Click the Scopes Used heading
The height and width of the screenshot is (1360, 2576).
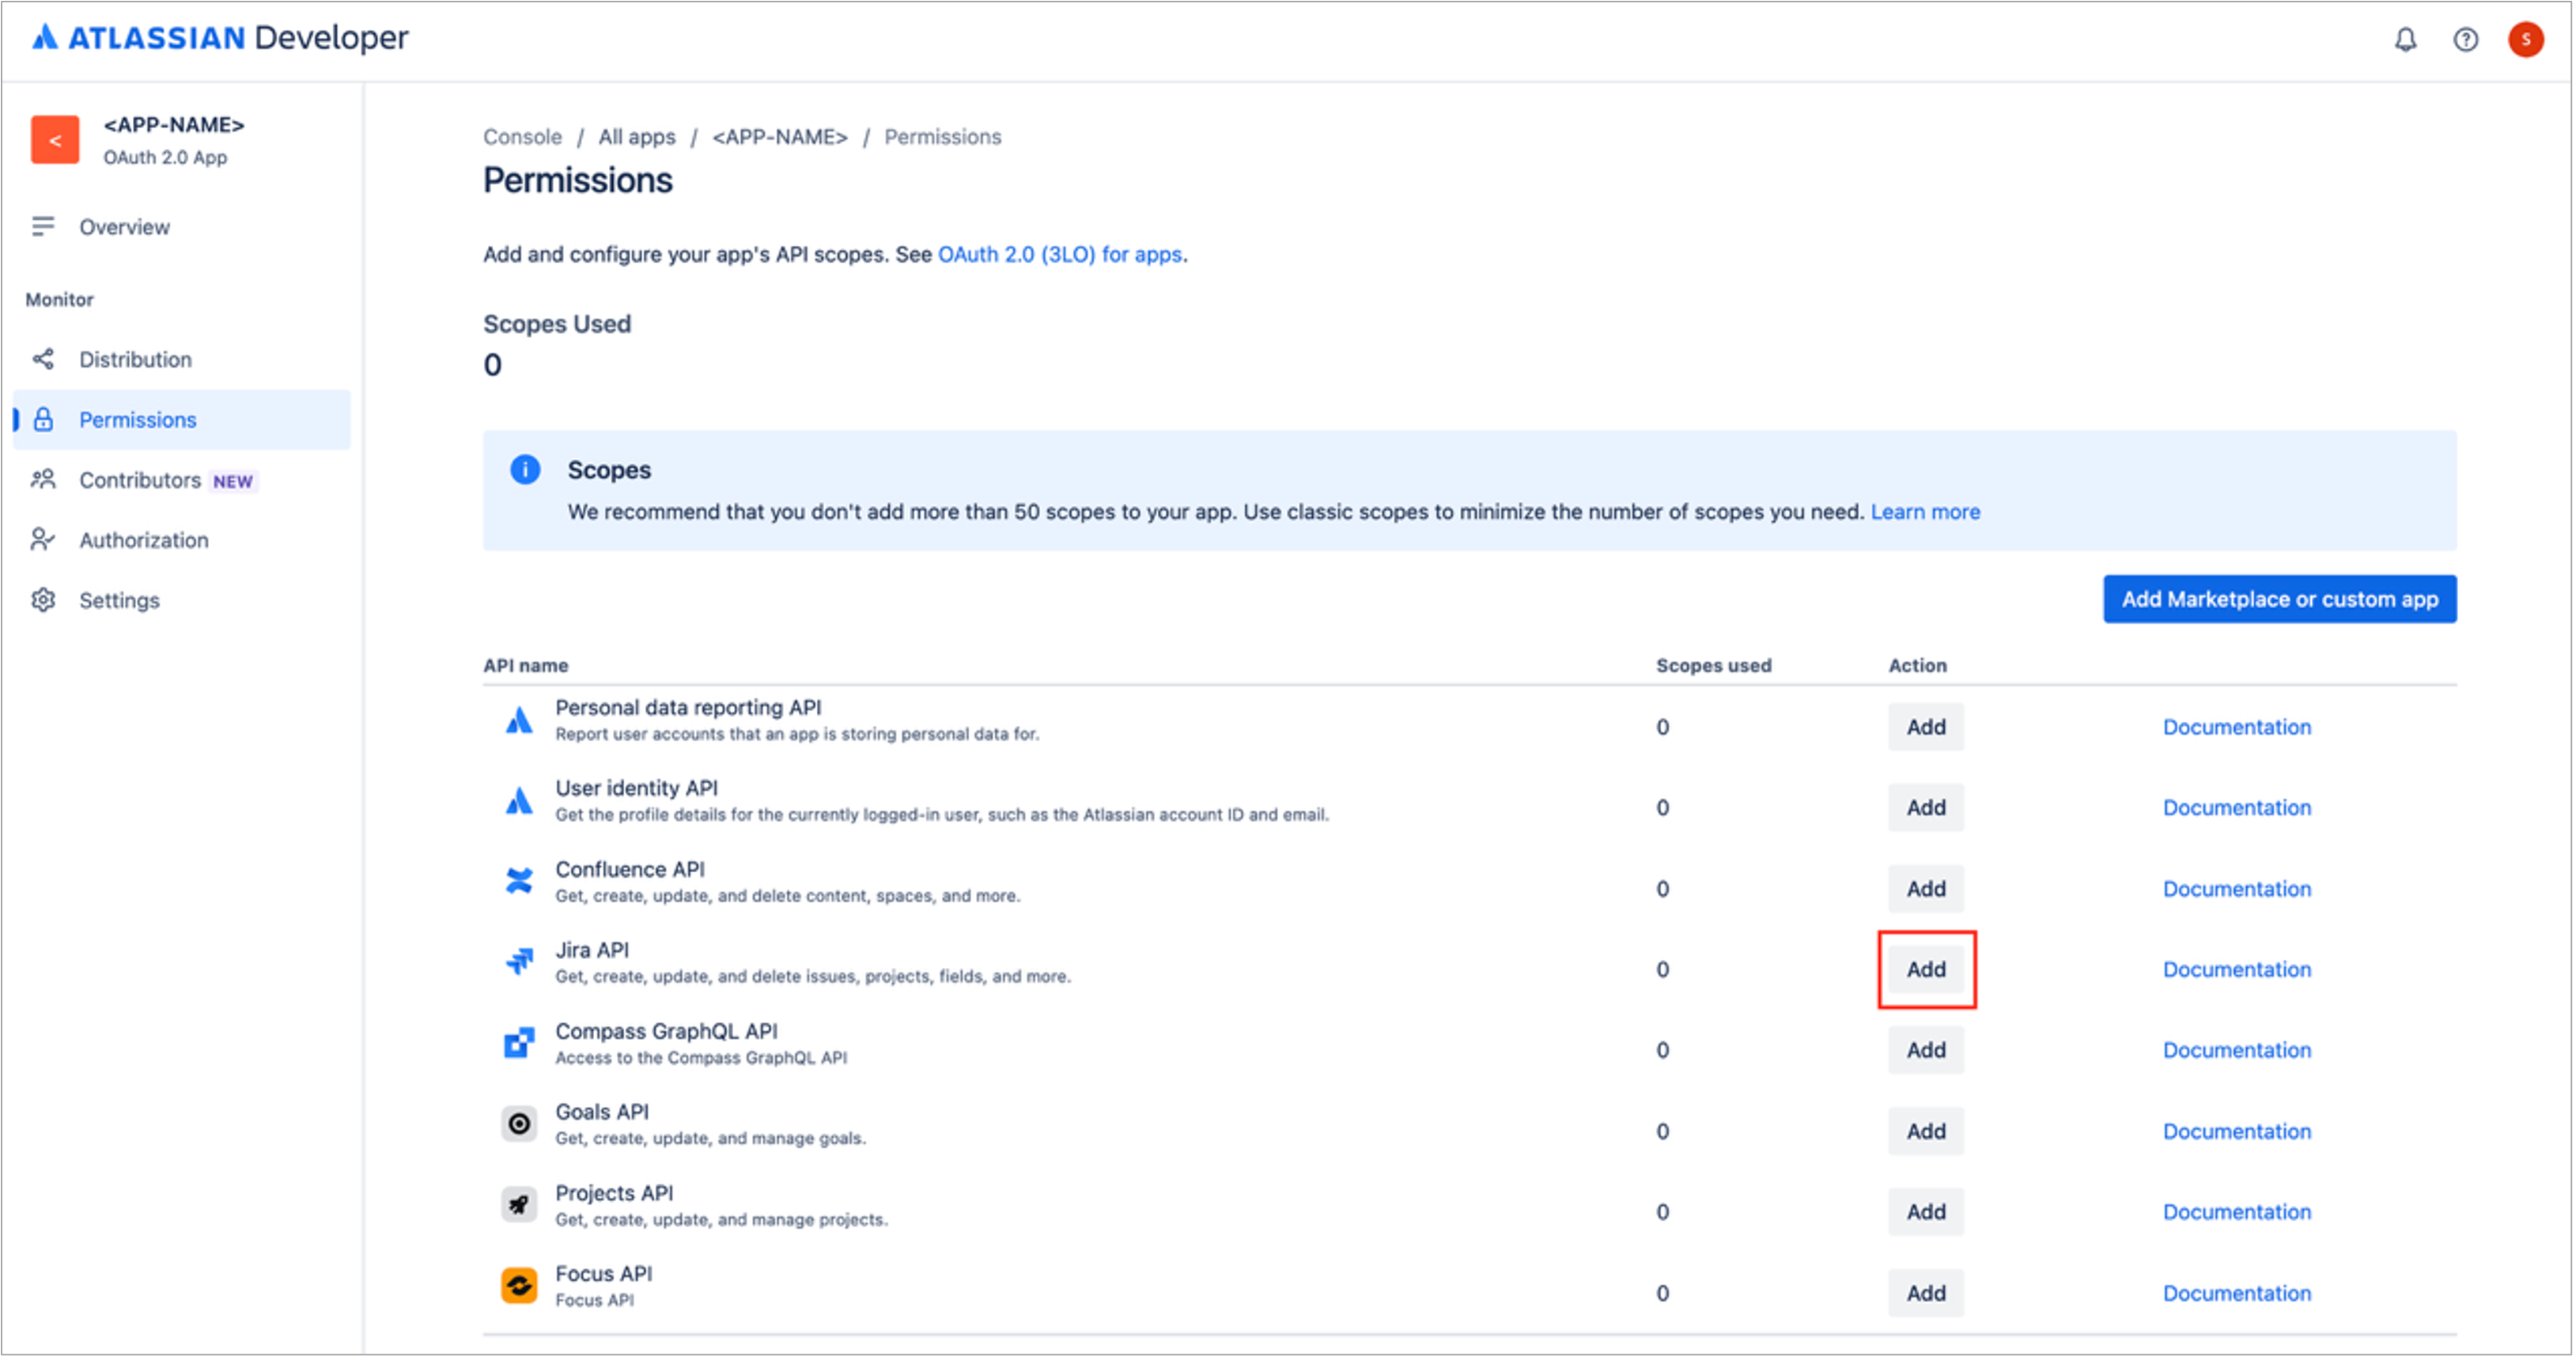[x=557, y=324]
